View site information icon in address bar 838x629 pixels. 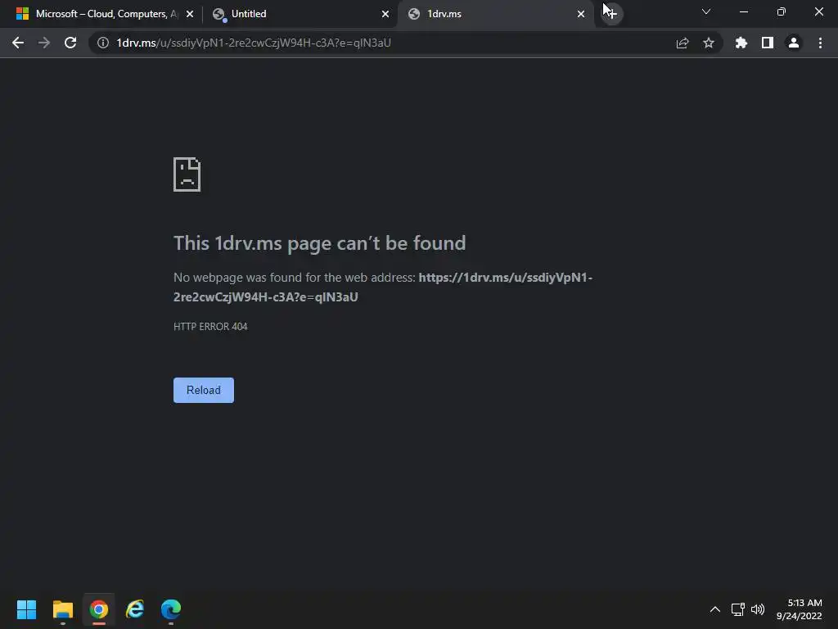(103, 43)
